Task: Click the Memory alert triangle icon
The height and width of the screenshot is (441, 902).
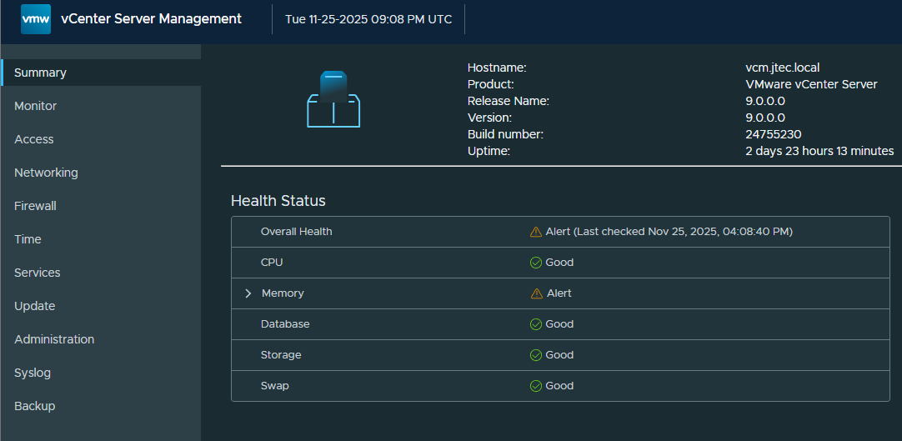Action: tap(537, 293)
